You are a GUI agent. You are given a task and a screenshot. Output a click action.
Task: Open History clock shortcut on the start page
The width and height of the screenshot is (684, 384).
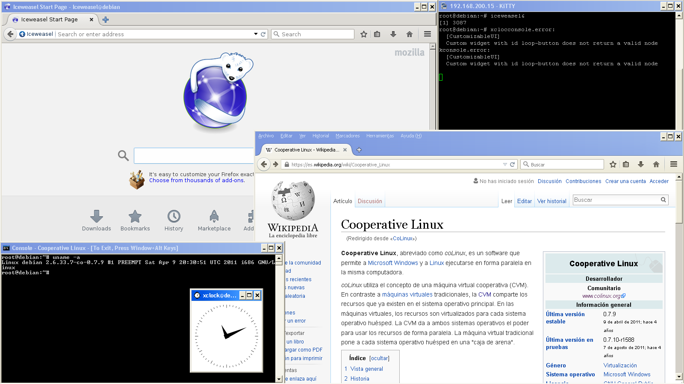[174, 221]
